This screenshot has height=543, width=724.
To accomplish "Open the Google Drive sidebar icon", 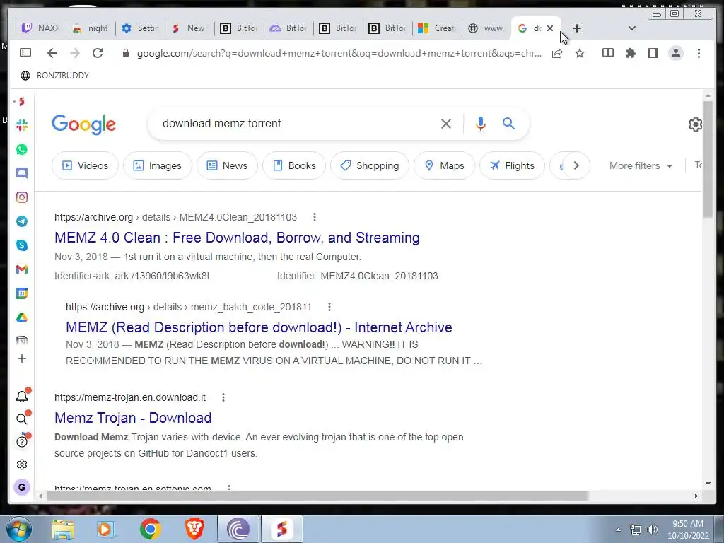I will coord(22,317).
